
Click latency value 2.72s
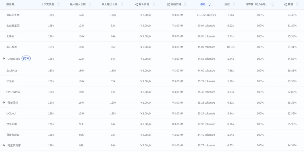(x=231, y=36)
